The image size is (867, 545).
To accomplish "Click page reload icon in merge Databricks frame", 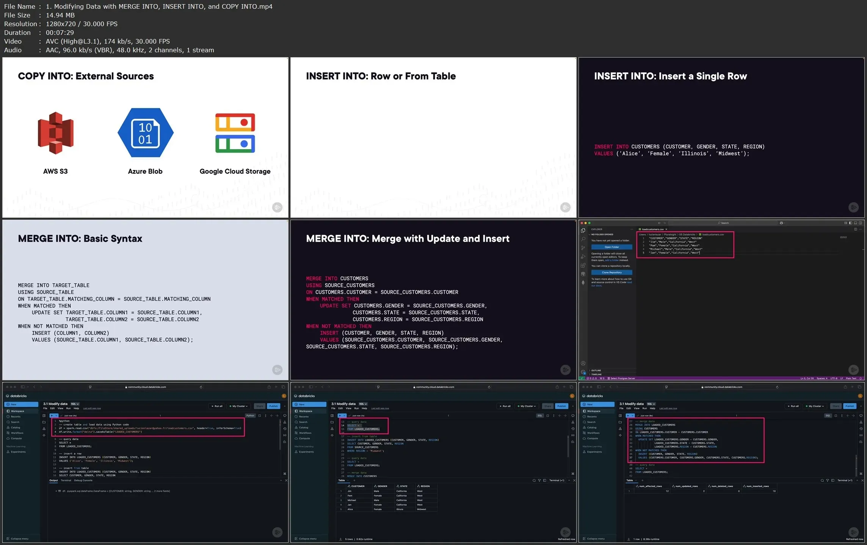I will pyautogui.click(x=777, y=387).
